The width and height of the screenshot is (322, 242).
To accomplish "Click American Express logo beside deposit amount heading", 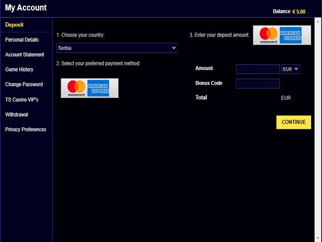I will click(x=291, y=35).
